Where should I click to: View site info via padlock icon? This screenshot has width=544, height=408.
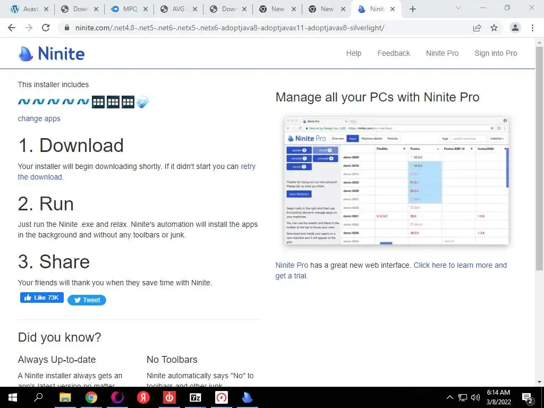pyautogui.click(x=67, y=28)
